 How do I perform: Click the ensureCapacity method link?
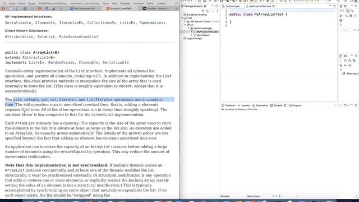76,151
